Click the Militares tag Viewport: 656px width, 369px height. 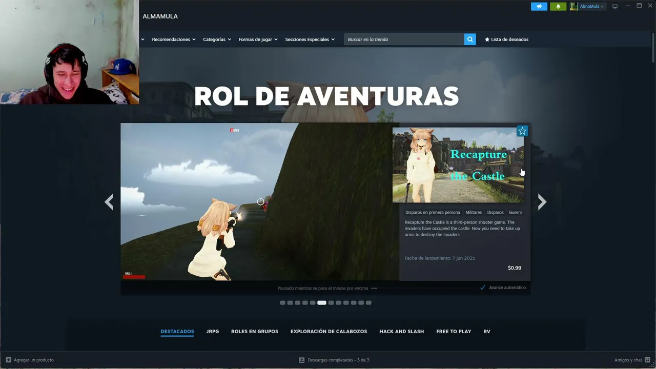[474, 212]
